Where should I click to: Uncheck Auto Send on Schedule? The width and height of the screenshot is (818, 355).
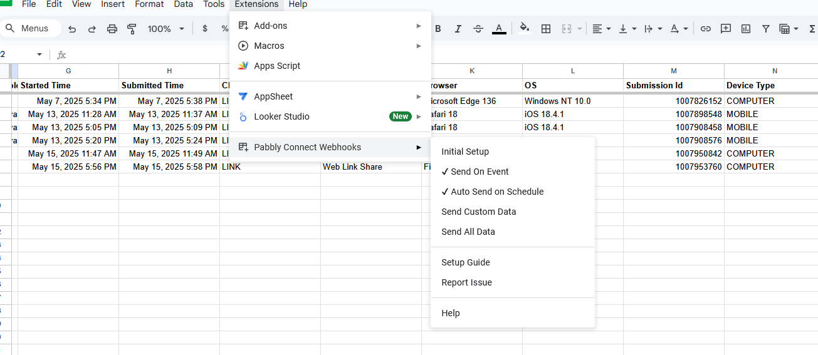496,192
